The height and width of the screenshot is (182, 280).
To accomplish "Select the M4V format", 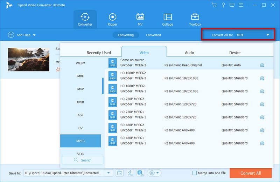I will 80,89.
